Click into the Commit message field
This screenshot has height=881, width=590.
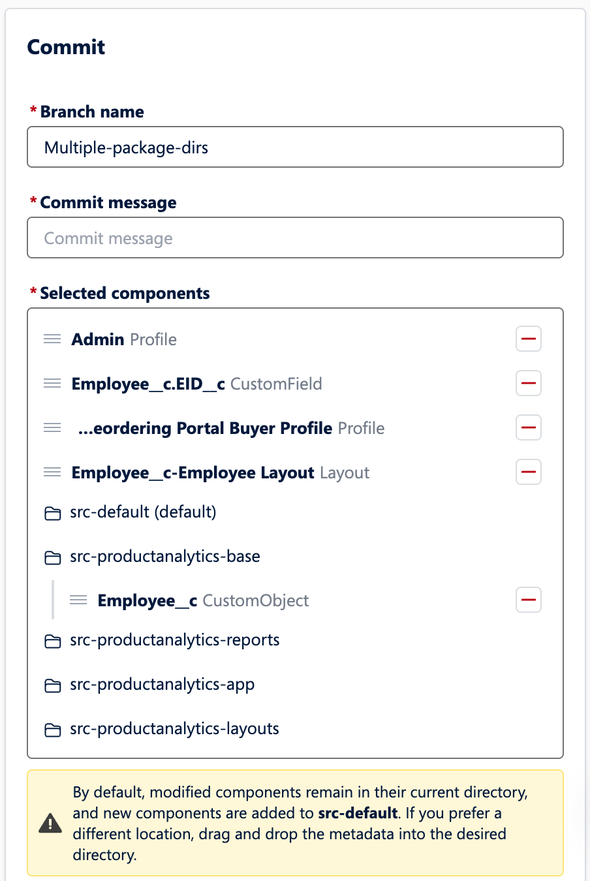[295, 238]
